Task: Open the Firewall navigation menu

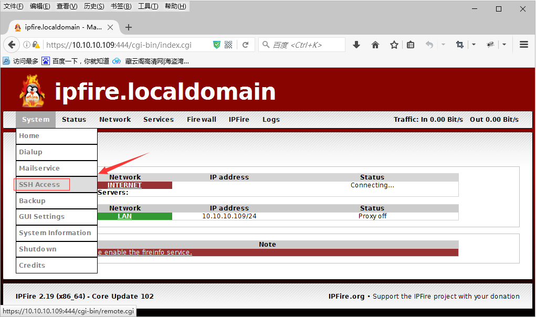Action: click(x=202, y=120)
